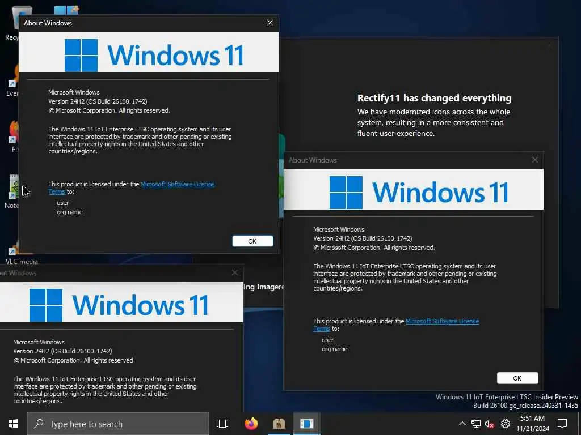Close the right About Windows dialog
The image size is (581, 435).
pyautogui.click(x=534, y=160)
